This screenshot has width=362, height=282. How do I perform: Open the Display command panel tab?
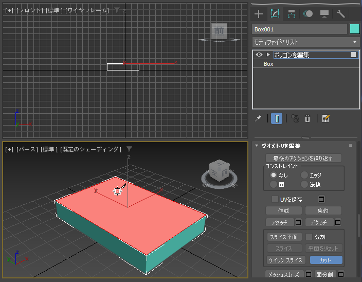point(324,14)
